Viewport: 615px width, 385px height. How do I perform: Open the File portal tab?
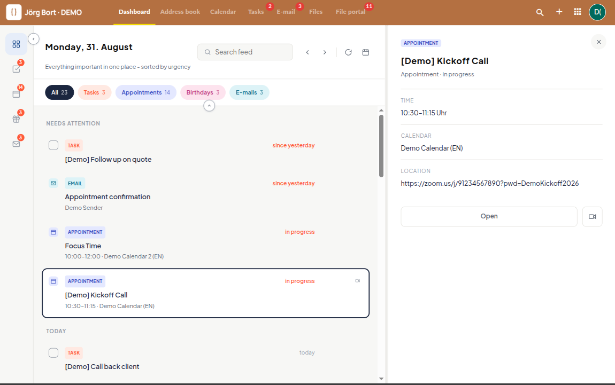tap(351, 12)
